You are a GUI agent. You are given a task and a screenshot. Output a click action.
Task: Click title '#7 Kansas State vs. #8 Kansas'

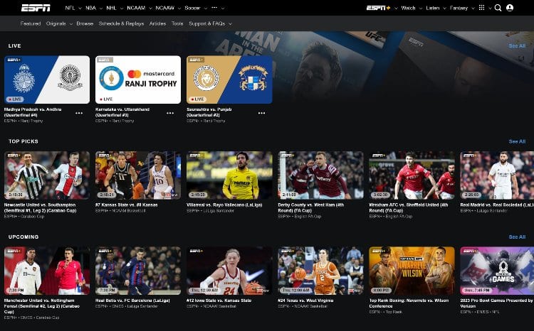pos(126,205)
